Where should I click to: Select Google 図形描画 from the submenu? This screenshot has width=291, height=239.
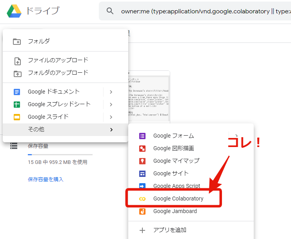point(191,149)
